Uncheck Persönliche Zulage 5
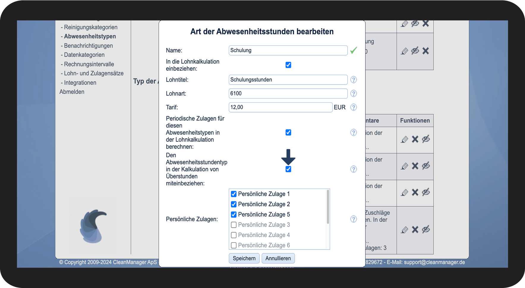 tap(234, 214)
